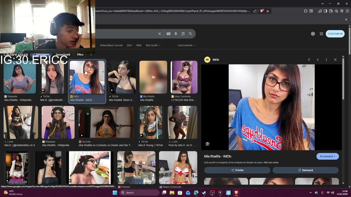The image size is (351, 197).
Task: Click the browser address bar URL
Action: 173,11
